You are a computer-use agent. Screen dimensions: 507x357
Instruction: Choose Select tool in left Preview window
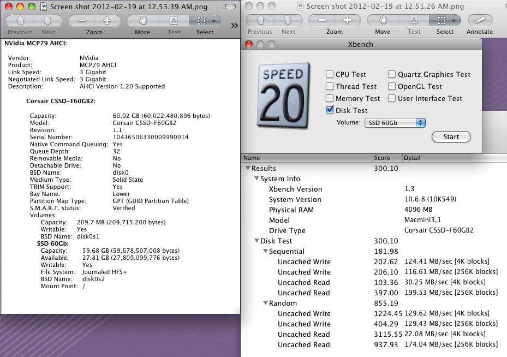(201, 21)
